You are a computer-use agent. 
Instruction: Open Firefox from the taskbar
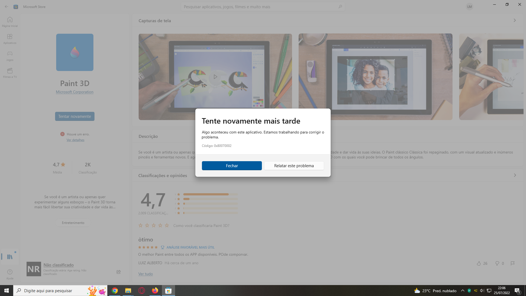click(x=155, y=291)
